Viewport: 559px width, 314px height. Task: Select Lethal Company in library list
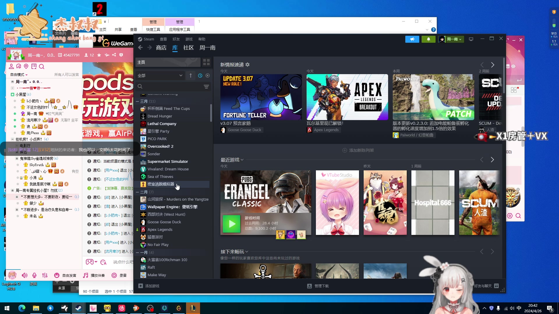[162, 124]
